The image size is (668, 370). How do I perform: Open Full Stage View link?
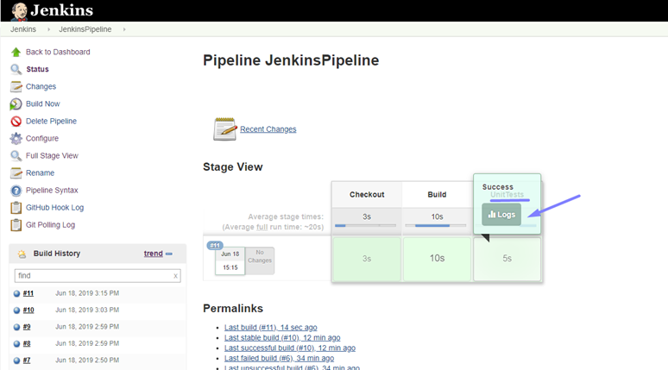pos(52,156)
